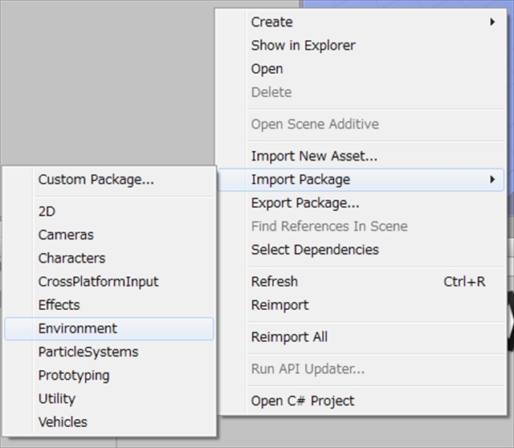Import the Cameras package
The width and height of the screenshot is (514, 448).
[66, 235]
